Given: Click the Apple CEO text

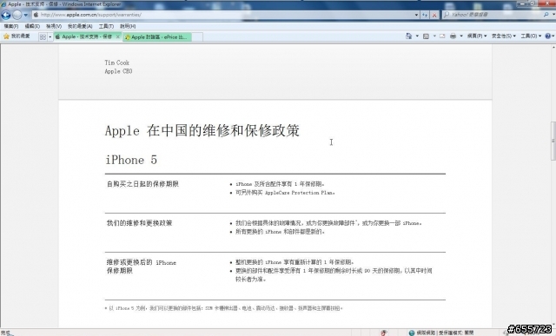Looking at the screenshot, I should coord(118,71).
